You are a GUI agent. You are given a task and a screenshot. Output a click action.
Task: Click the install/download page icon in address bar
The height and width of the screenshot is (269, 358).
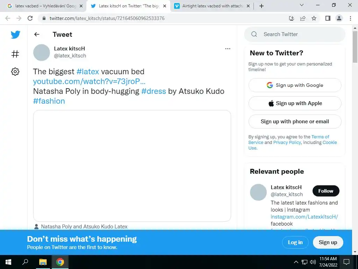291,18
